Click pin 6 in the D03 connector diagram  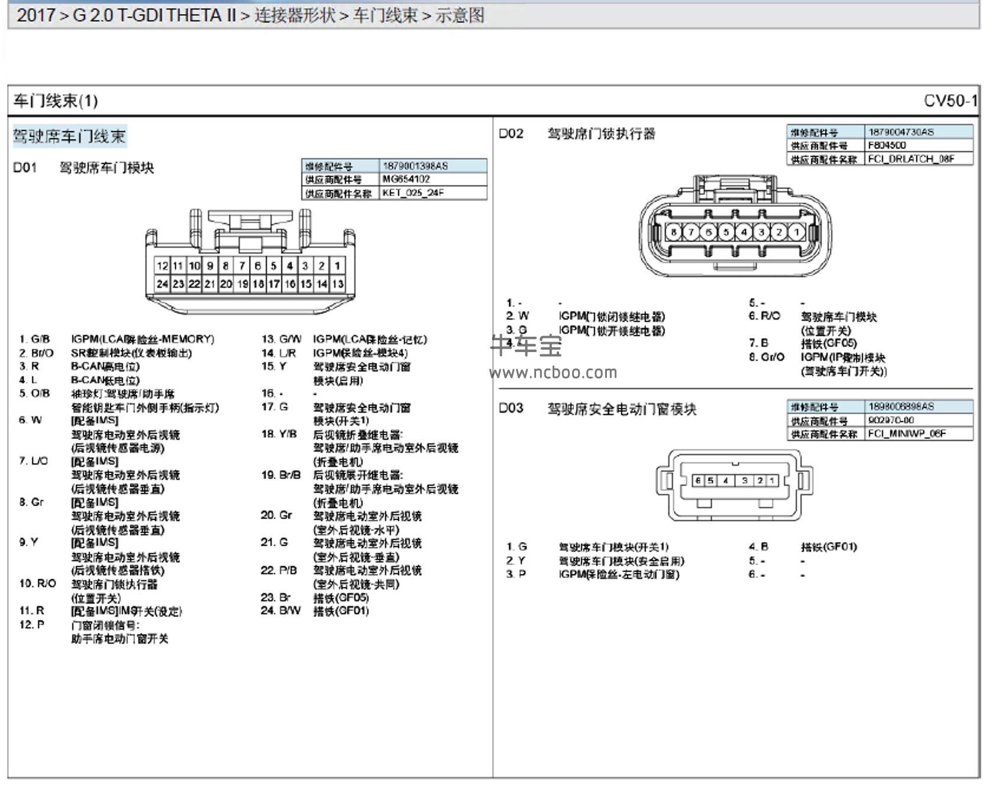[698, 481]
